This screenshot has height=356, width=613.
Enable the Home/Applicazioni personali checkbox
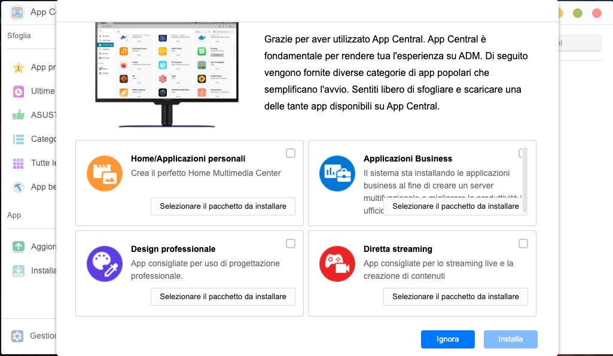click(291, 153)
